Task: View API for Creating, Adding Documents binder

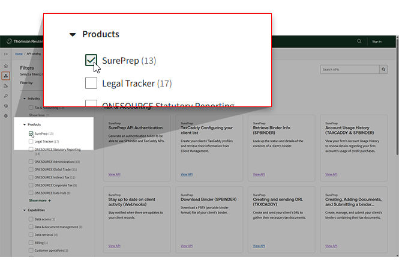Action: (331, 246)
